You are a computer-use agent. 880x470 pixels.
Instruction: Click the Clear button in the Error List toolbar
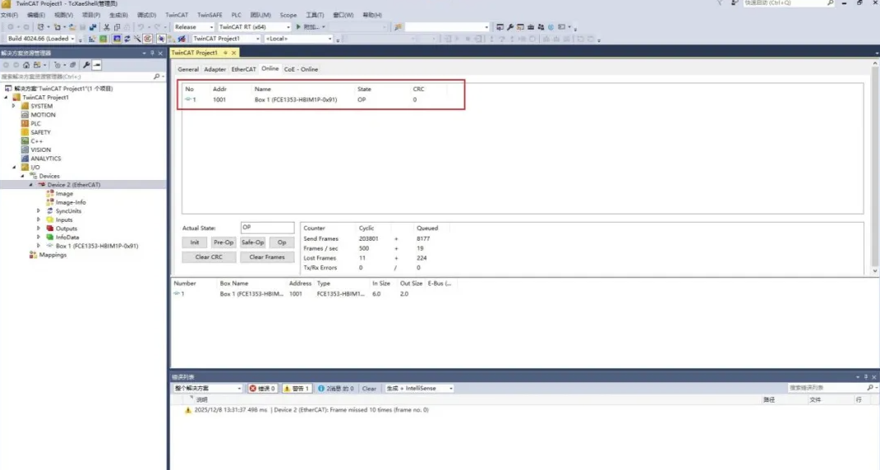click(x=369, y=389)
